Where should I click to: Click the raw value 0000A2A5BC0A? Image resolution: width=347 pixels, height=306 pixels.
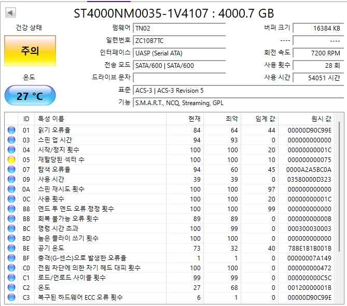point(309,169)
